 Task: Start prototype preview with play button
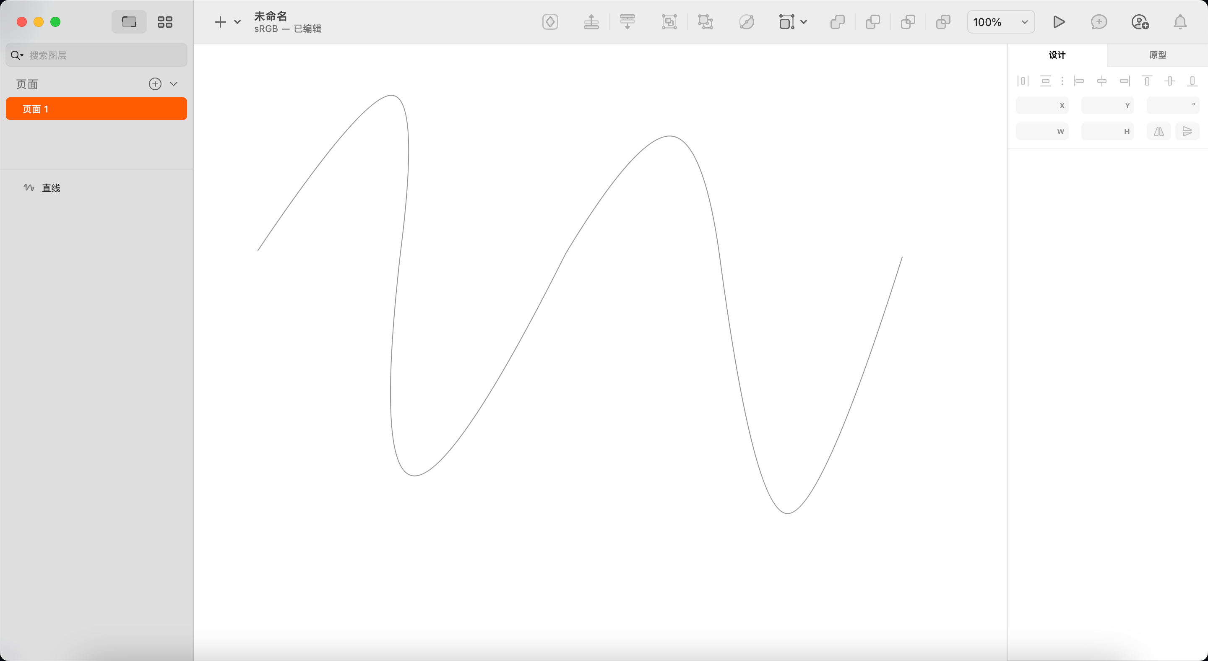pos(1058,22)
